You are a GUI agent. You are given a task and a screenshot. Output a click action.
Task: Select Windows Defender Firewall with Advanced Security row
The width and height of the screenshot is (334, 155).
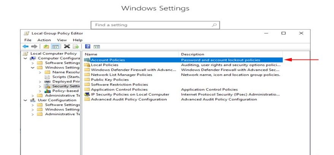[x=183, y=70]
